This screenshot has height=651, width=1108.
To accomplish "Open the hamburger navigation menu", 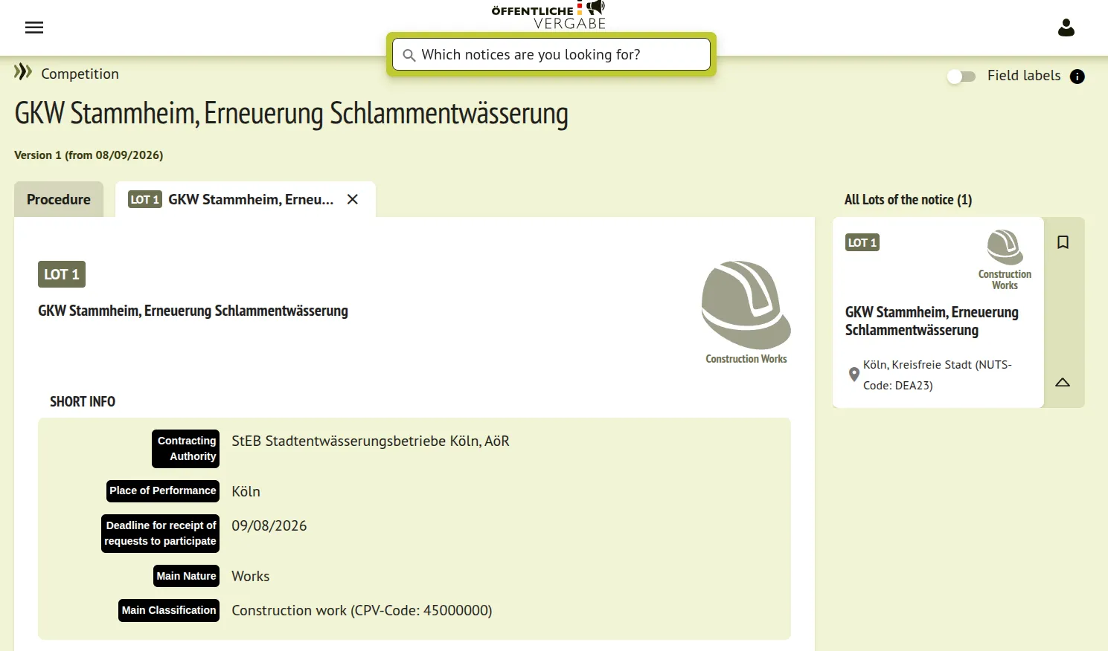I will coord(34,27).
